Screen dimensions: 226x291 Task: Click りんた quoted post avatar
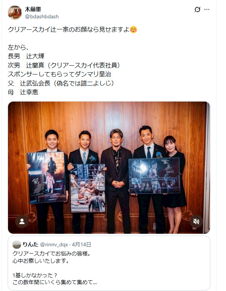(x=17, y=245)
